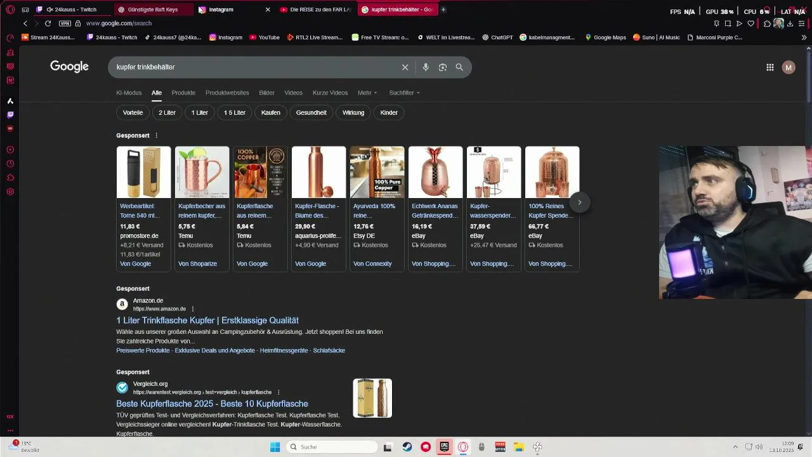Image resolution: width=812 pixels, height=457 pixels.
Task: Show hidden tray icons chevron
Action: pos(735,447)
